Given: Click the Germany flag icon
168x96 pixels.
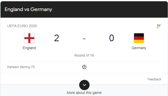Looking at the screenshot, I should pyautogui.click(x=139, y=38).
